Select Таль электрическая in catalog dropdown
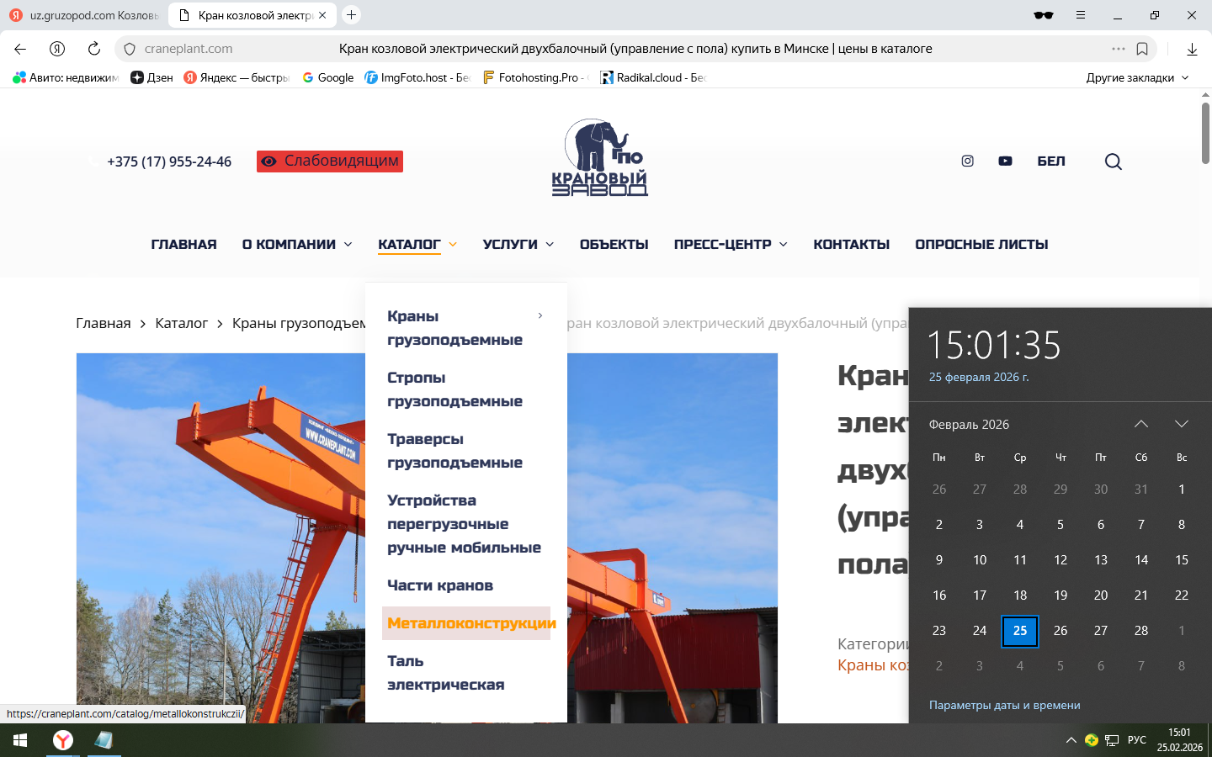Image resolution: width=1212 pixels, height=757 pixels. tap(446, 673)
